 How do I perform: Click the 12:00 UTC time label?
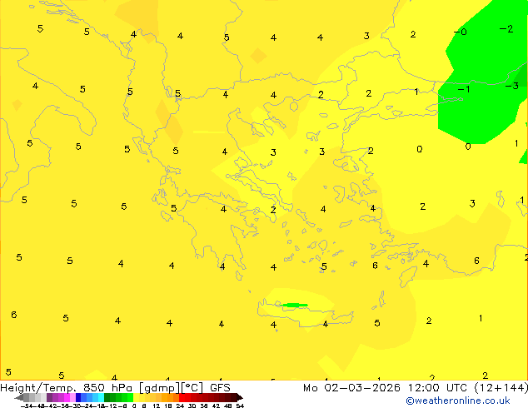pyautogui.click(x=437, y=388)
